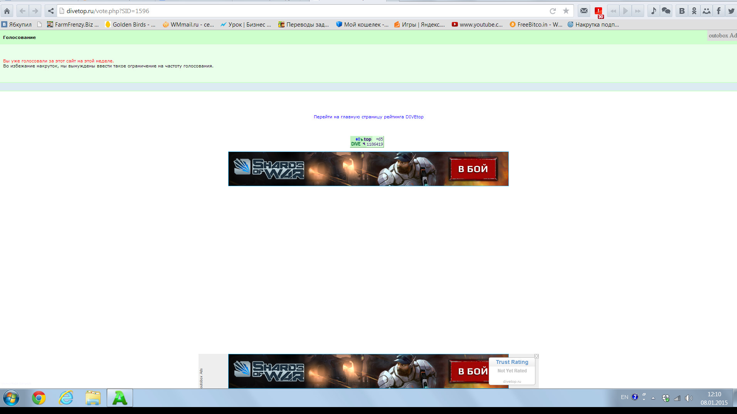Open the Windows Start menu
The image size is (737, 414).
point(11,398)
